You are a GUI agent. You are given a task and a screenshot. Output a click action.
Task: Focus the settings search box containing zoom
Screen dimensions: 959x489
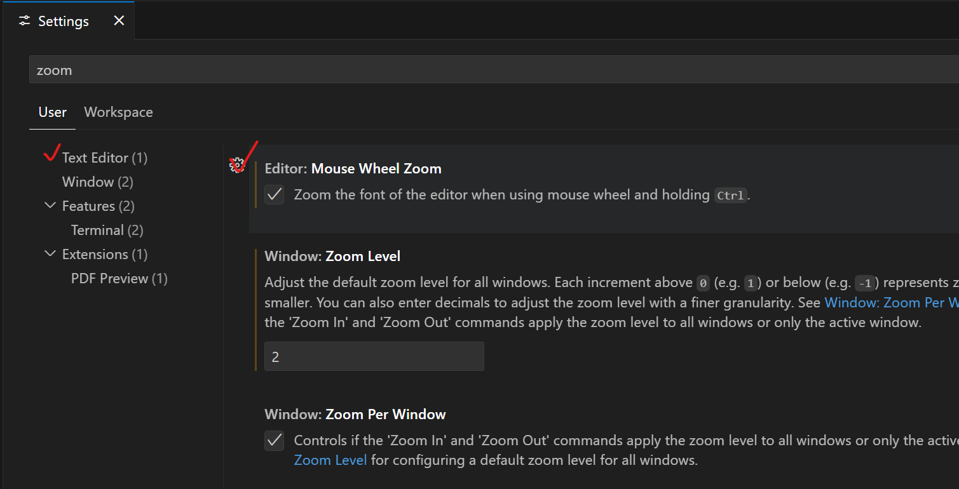click(x=494, y=69)
